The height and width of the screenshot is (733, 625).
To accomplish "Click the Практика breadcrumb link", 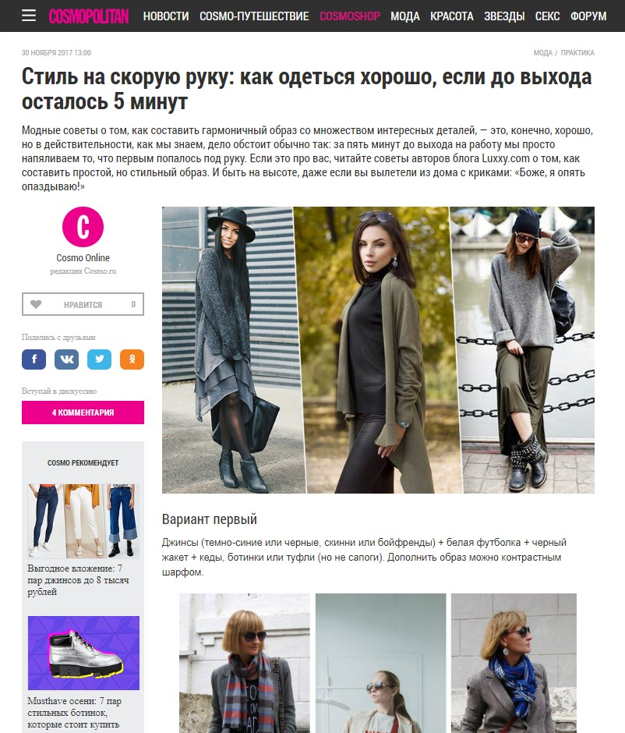I will click(x=577, y=53).
